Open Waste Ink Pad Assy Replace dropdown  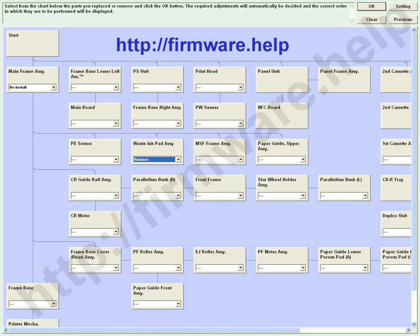[x=157, y=159]
